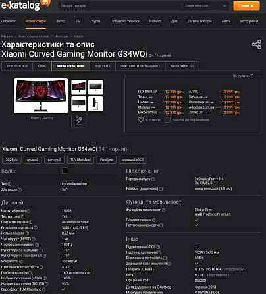The width and height of the screenshot is (266, 294).
Task: Switch to the ДЕ КУПИТИ tab
Action: point(17,66)
